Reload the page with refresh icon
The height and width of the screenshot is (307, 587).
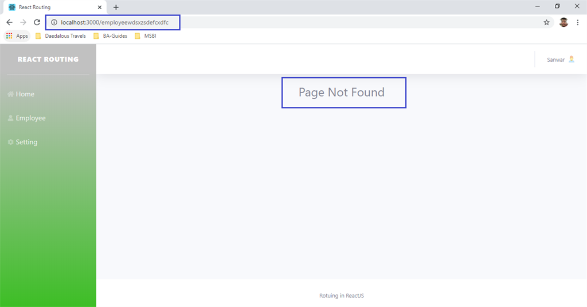(37, 22)
